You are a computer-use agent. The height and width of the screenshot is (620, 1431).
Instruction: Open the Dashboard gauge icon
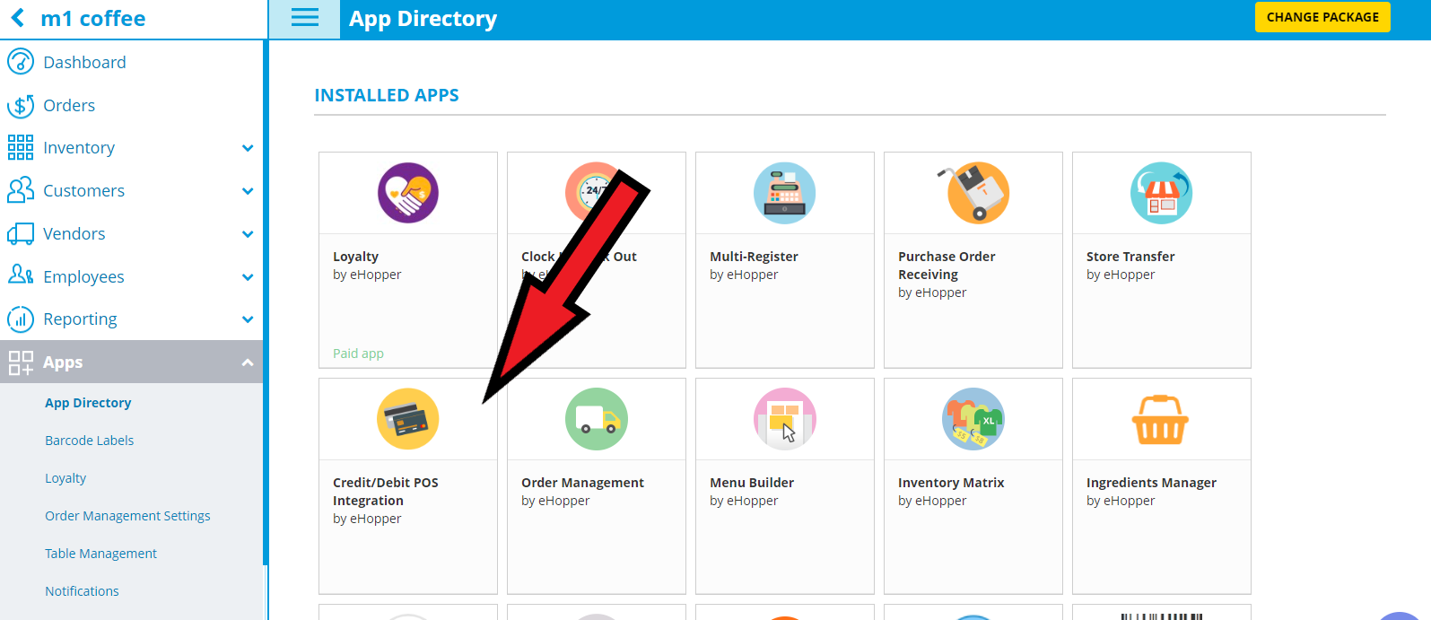21,62
